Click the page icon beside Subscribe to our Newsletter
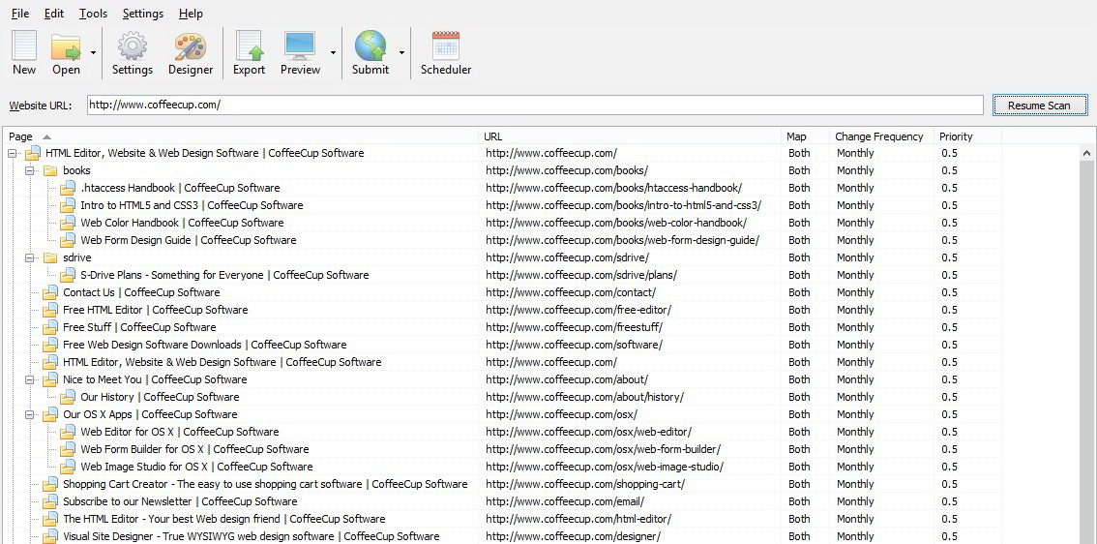The height and width of the screenshot is (544, 1097). (49, 502)
